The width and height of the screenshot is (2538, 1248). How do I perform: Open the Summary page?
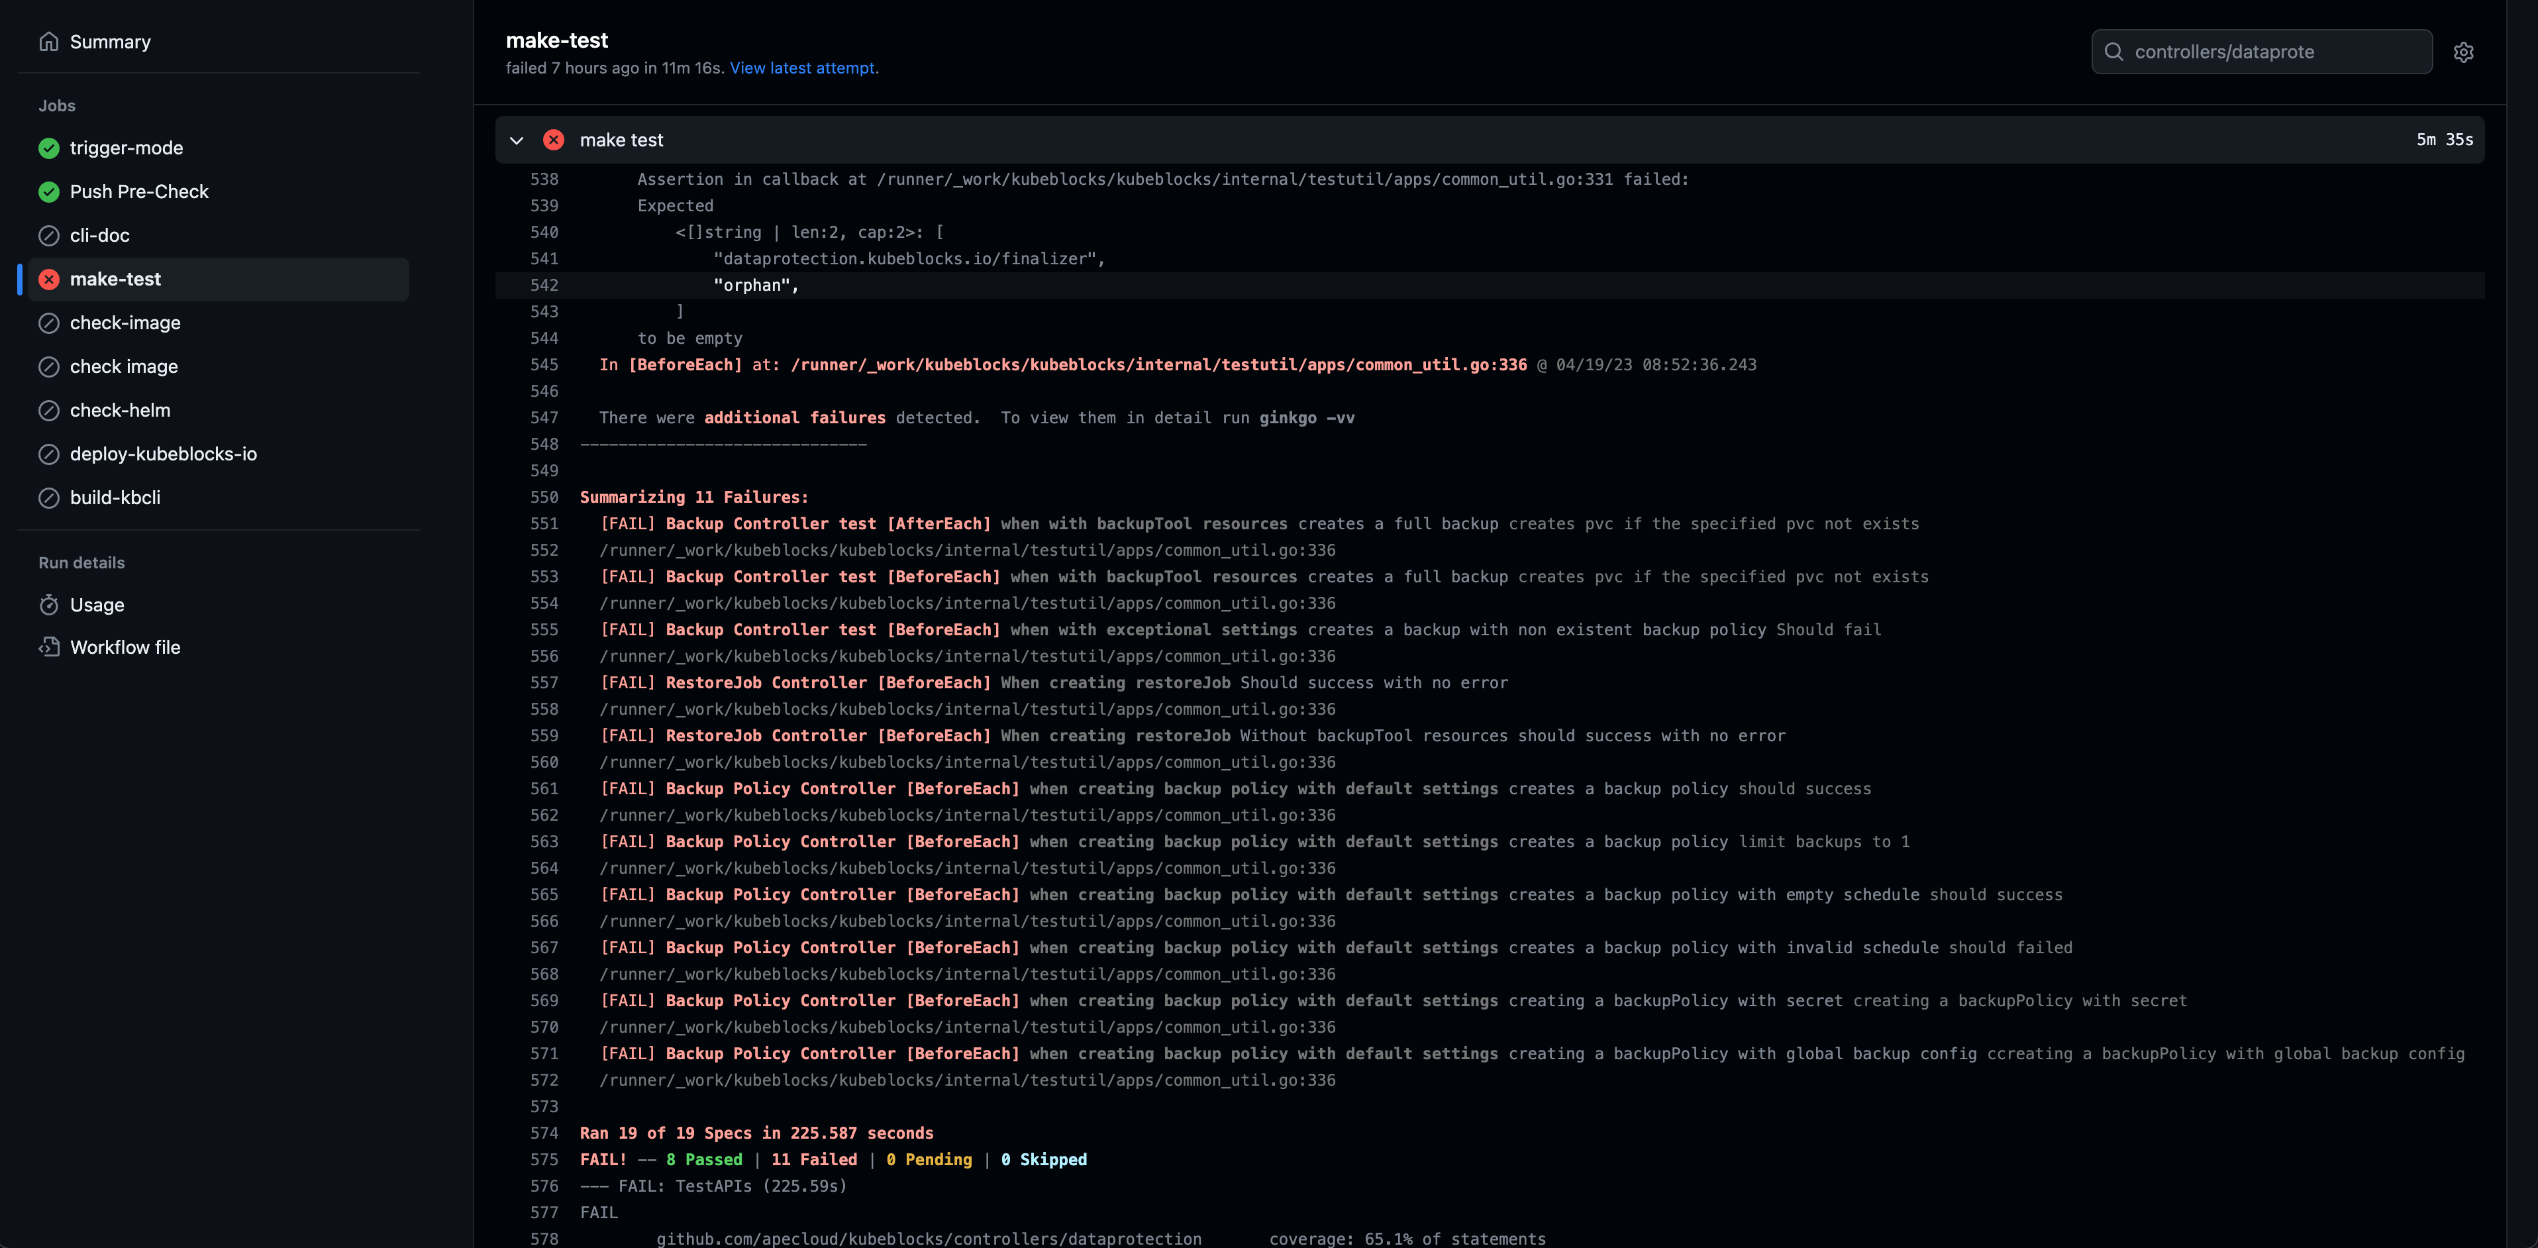pos(109,42)
